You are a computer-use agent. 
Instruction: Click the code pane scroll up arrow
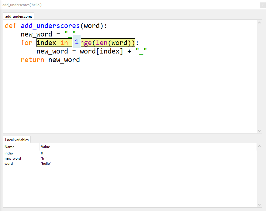[259, 22]
